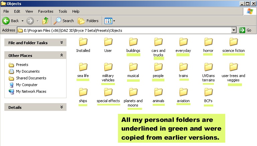Open the Search toolbar button

64,21
